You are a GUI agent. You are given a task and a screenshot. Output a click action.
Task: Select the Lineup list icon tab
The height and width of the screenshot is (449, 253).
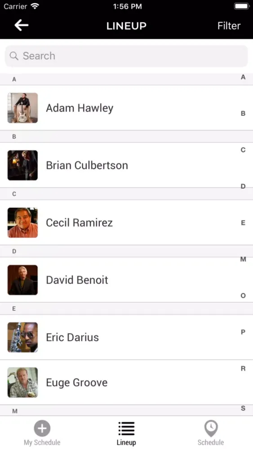tap(126, 433)
